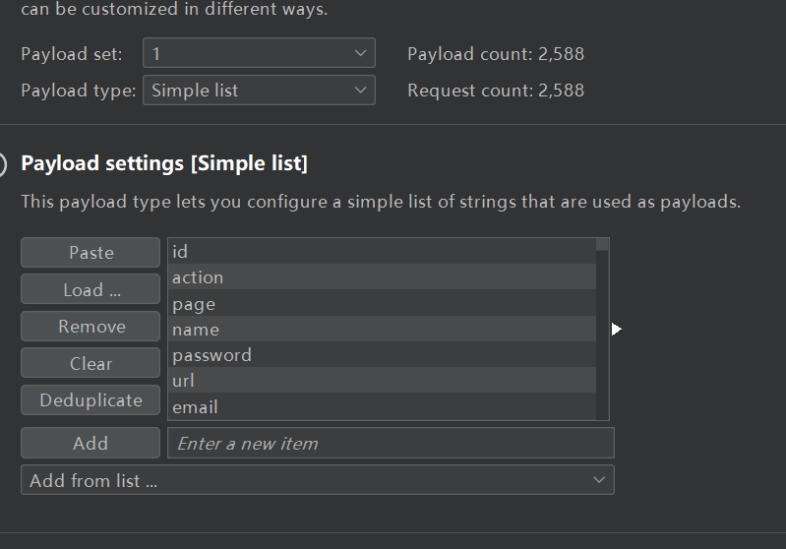This screenshot has height=549, width=786.
Task: Open the Payload type dropdown
Action: coord(259,91)
